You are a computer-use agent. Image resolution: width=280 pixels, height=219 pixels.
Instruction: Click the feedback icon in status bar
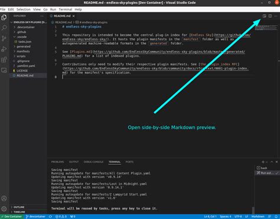(269, 217)
